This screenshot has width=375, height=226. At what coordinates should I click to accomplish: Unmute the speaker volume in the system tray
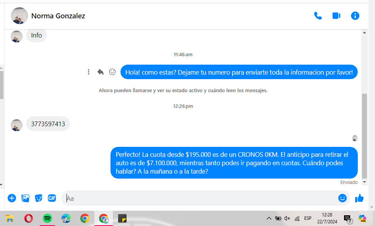(287, 218)
